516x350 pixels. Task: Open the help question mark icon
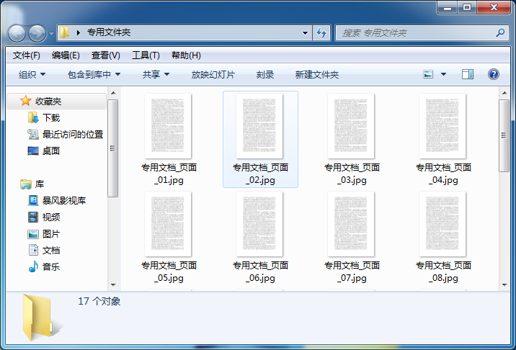(x=494, y=74)
